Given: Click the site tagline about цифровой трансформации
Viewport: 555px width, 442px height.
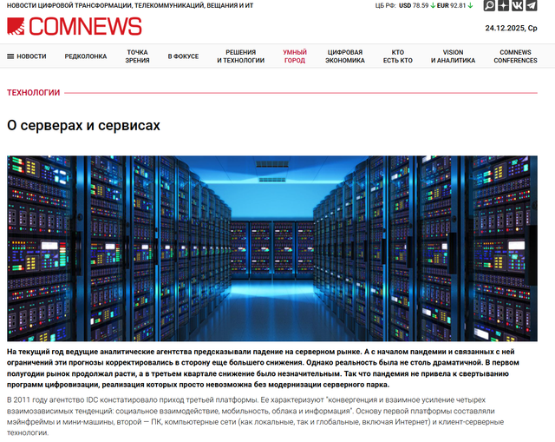Looking at the screenshot, I should pyautogui.click(x=130, y=6).
